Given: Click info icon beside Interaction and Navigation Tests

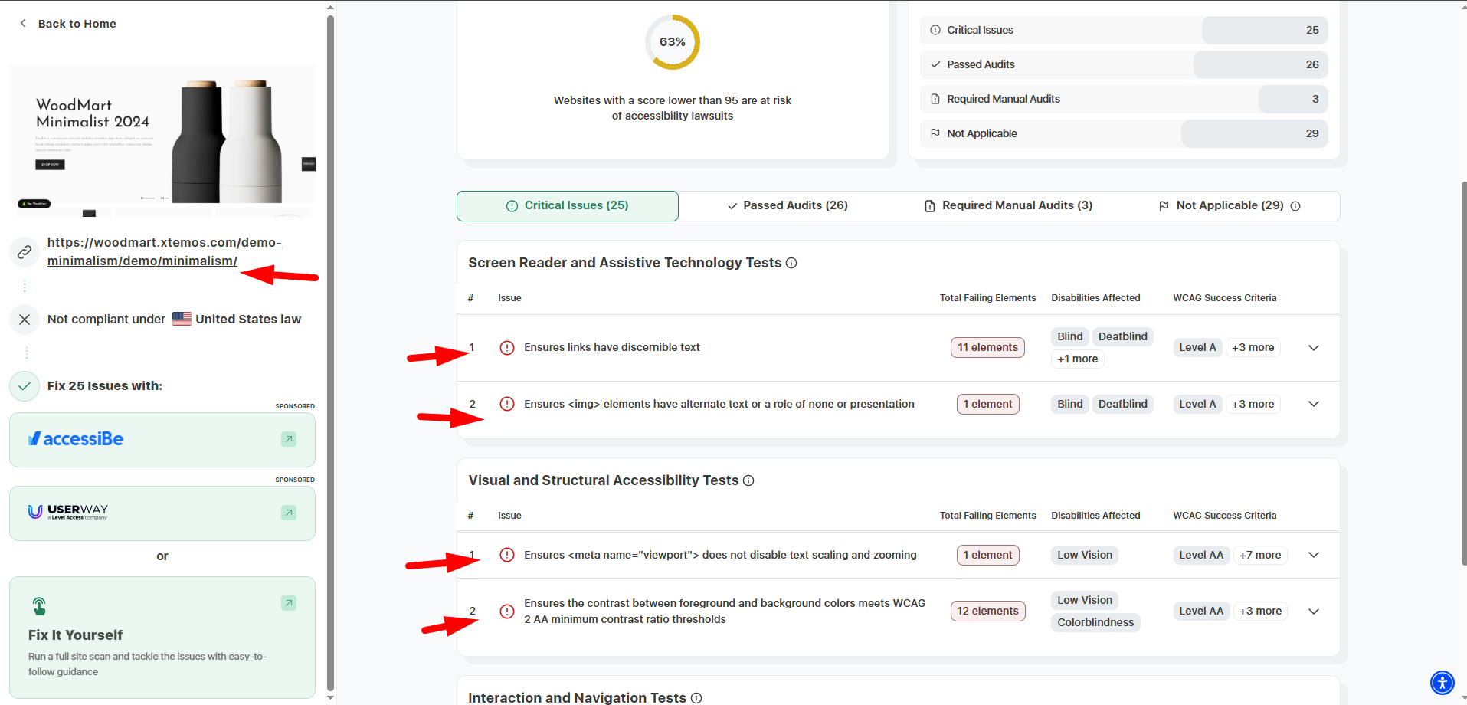Looking at the screenshot, I should [696, 698].
